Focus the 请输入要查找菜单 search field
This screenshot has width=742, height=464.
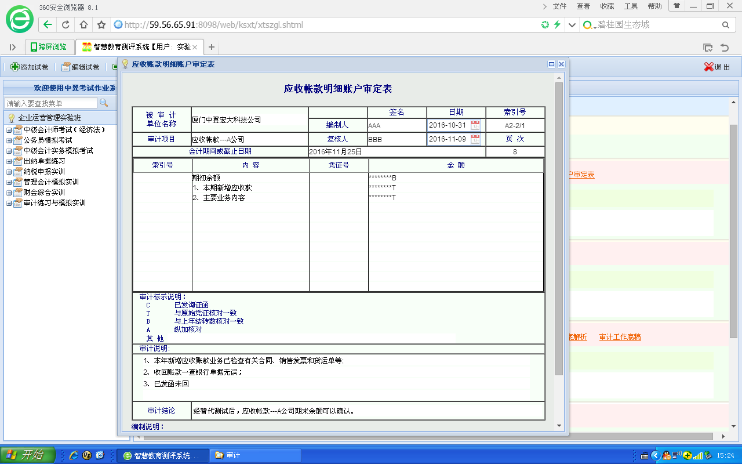tap(51, 103)
